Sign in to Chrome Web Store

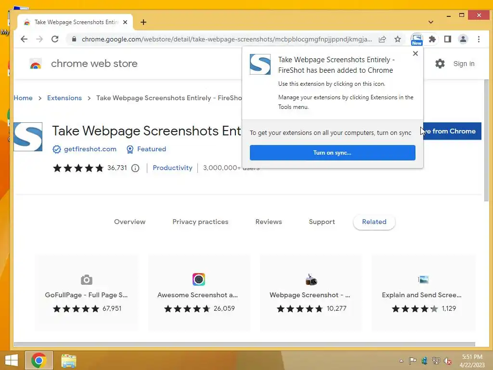[464, 64]
